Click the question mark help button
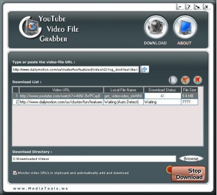 click(x=189, y=7)
